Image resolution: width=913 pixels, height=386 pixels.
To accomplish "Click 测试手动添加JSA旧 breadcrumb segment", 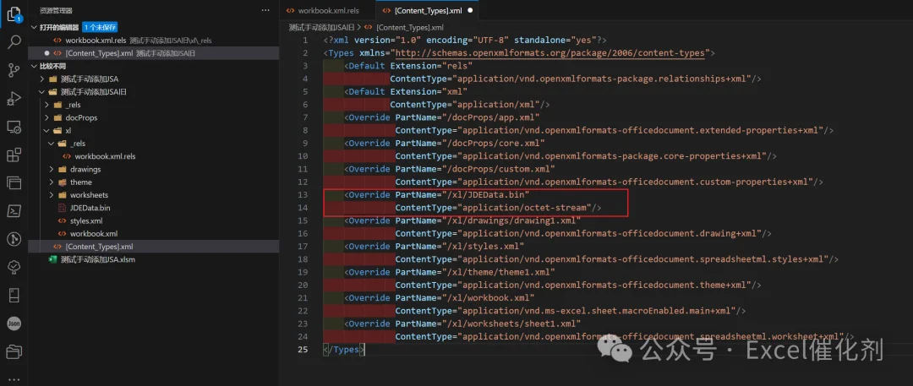I will pyautogui.click(x=321, y=27).
